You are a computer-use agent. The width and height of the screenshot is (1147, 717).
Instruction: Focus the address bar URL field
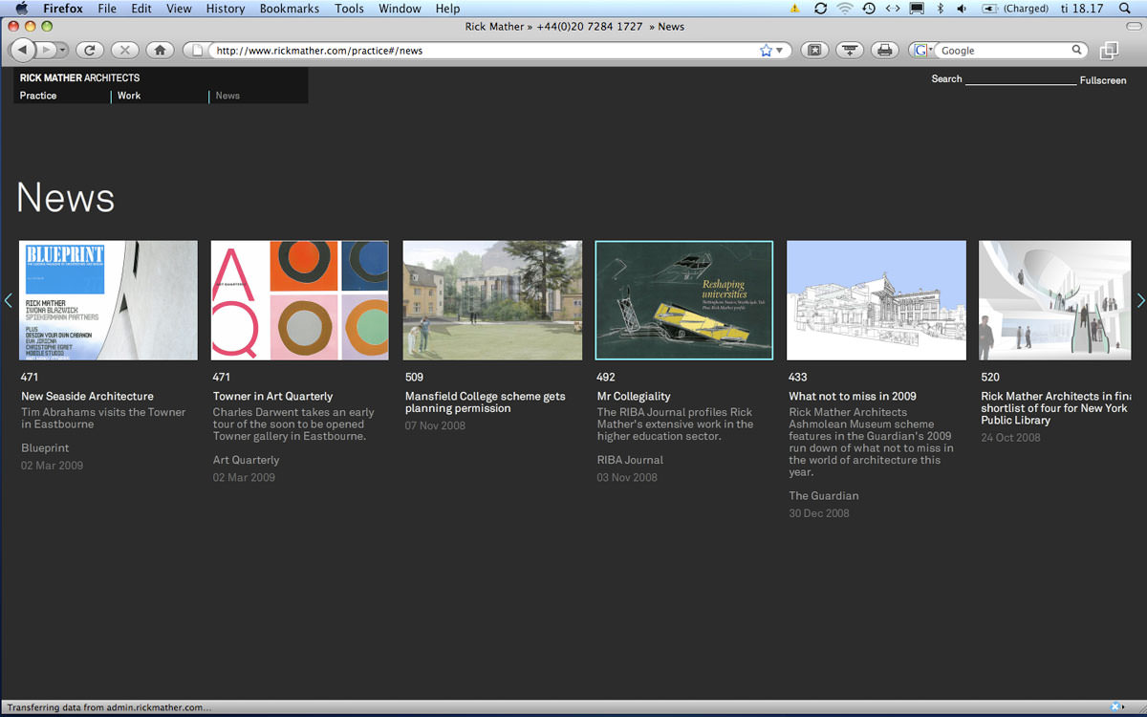point(486,51)
